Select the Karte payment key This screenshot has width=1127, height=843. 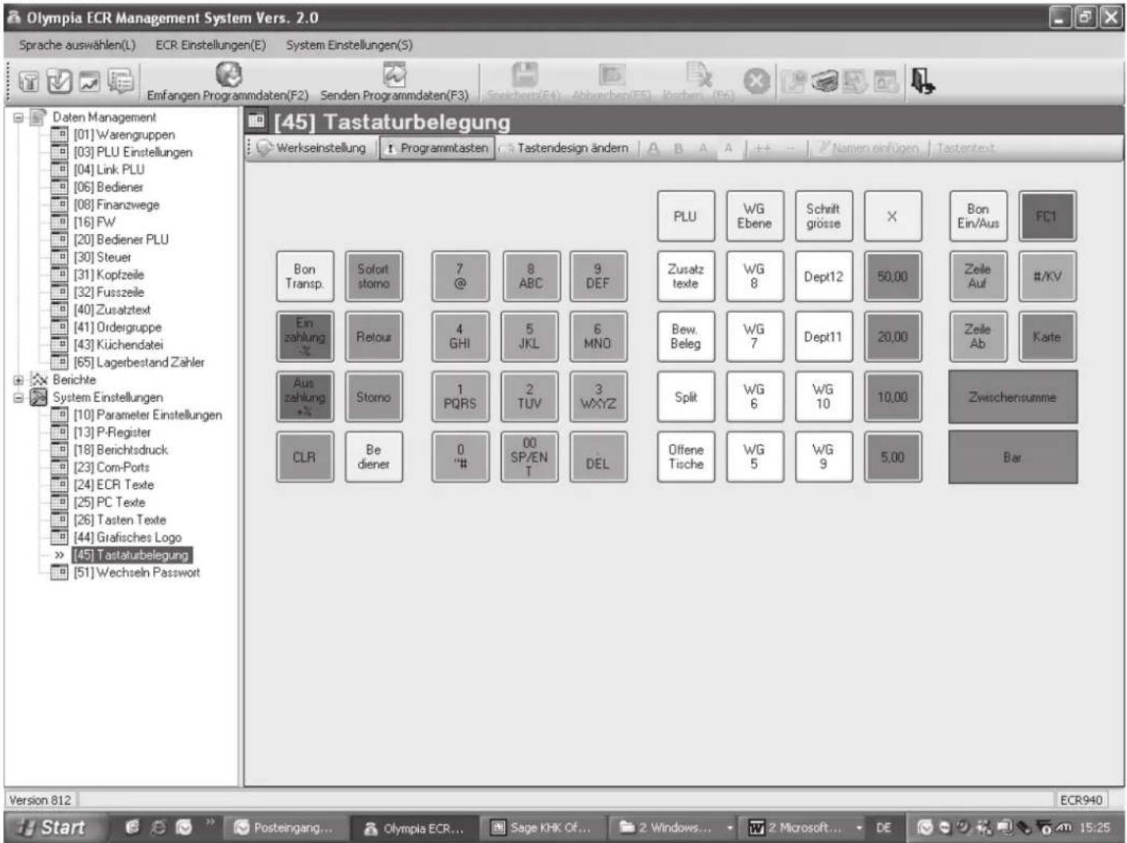(1047, 337)
